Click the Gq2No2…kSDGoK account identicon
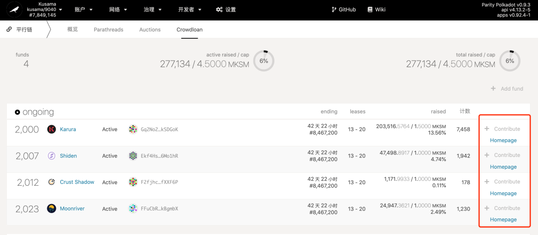 pos(133,129)
